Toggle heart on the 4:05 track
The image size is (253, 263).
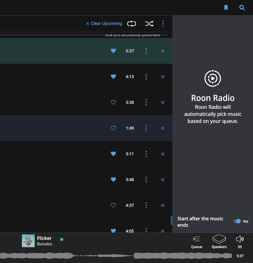113,231
